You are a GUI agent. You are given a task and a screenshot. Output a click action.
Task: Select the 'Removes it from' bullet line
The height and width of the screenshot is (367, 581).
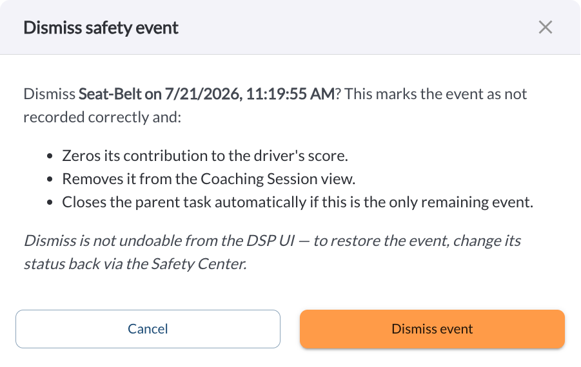point(209,179)
